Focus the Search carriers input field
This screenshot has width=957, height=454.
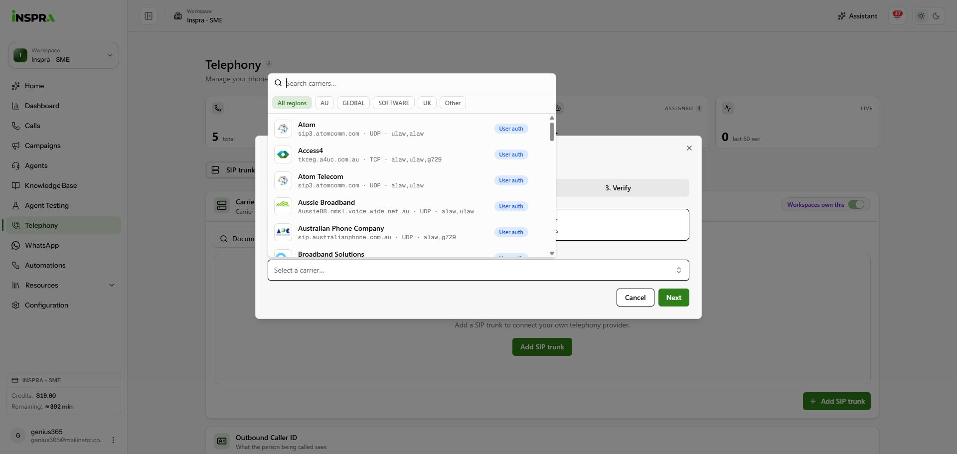coord(418,83)
